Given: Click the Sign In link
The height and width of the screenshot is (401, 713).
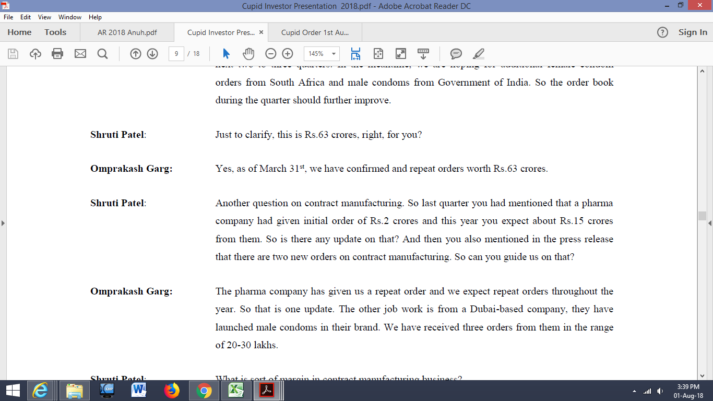Looking at the screenshot, I should [x=693, y=32].
